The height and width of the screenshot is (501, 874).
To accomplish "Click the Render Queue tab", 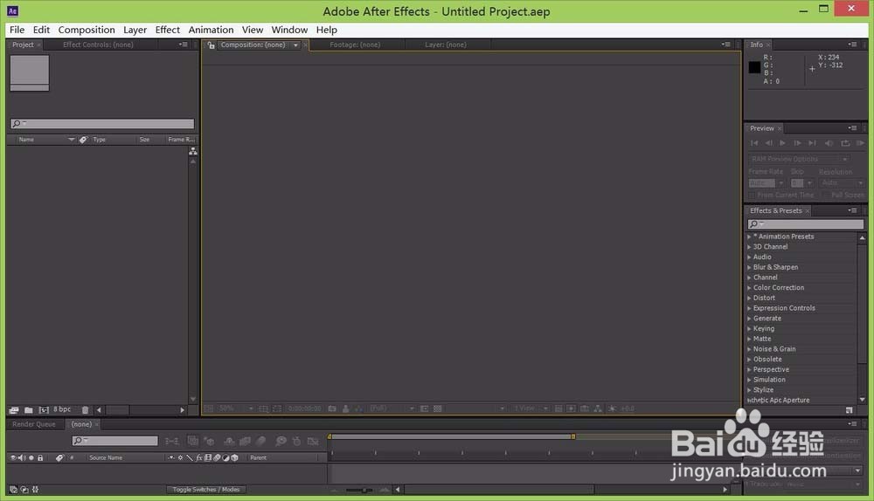I will coord(34,424).
